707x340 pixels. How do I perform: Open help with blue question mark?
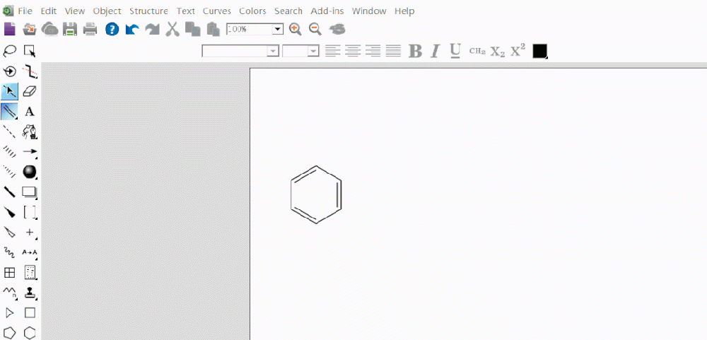(x=112, y=29)
